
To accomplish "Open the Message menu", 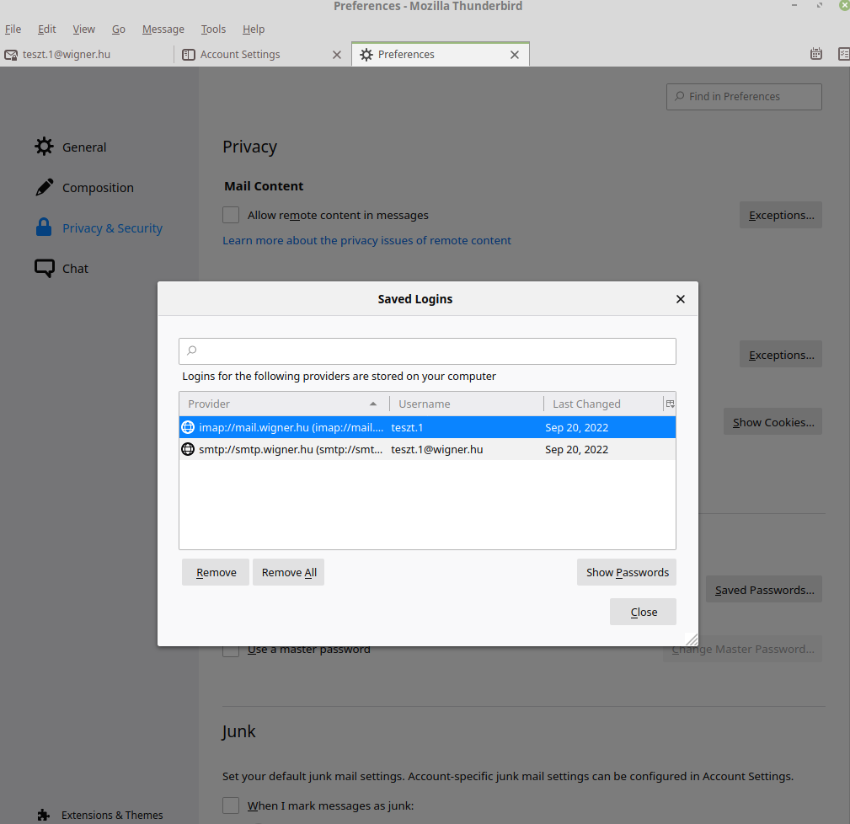I will pyautogui.click(x=163, y=29).
